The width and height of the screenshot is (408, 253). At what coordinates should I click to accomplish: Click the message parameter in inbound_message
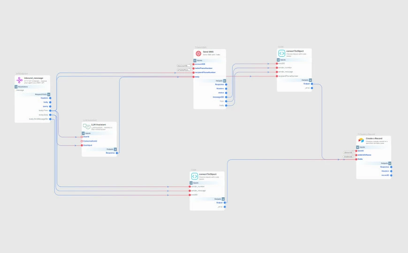click(x=20, y=90)
